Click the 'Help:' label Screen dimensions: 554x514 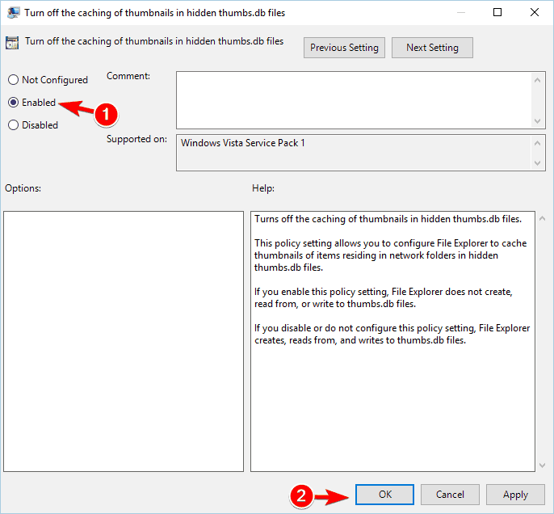click(263, 188)
